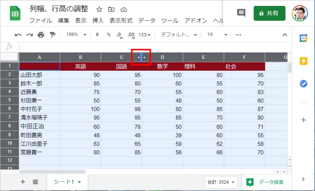Open the 表示形式 menu
This screenshot has height=191, width=315.
point(121,21)
